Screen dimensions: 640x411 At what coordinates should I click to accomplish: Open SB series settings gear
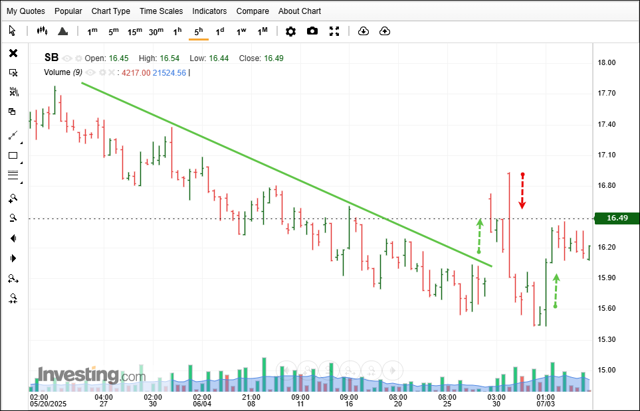click(x=78, y=58)
